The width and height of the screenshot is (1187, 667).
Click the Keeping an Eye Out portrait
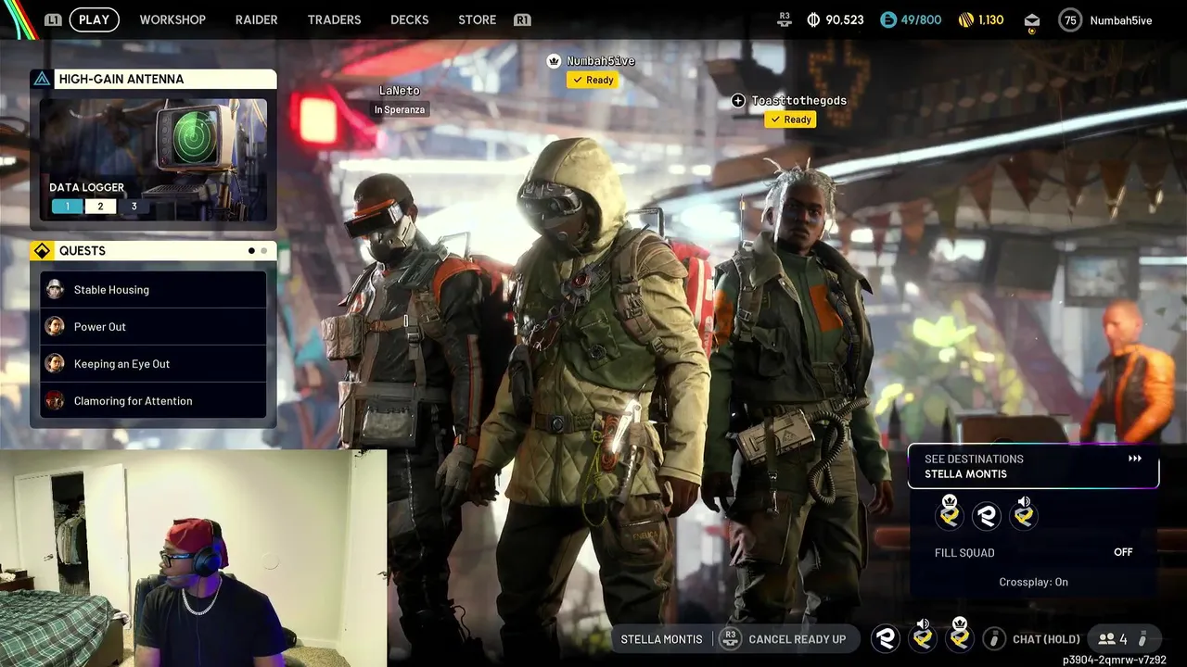55,363
